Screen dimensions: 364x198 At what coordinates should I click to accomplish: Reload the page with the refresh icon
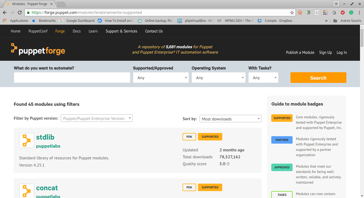(20, 13)
